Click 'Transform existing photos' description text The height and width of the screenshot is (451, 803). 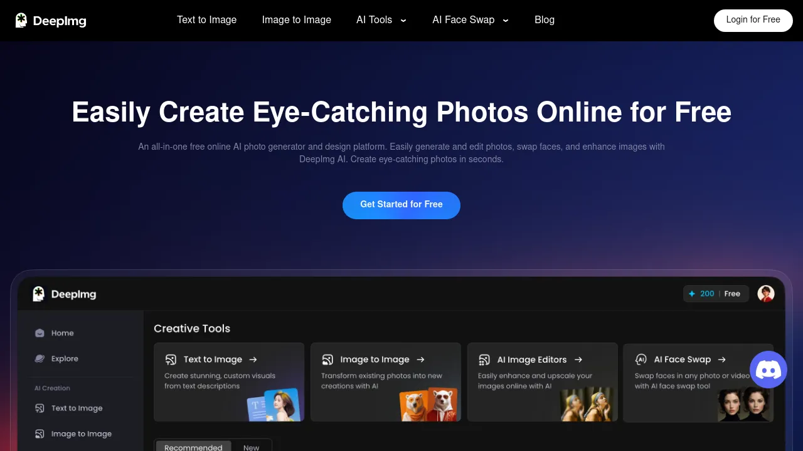pos(381,381)
